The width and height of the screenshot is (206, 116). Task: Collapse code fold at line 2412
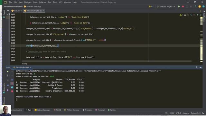coord(7,14)
